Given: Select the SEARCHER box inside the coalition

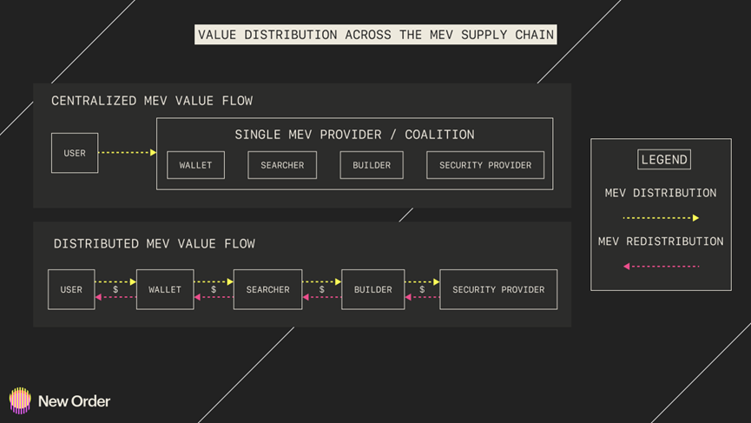Looking at the screenshot, I should point(282,165).
